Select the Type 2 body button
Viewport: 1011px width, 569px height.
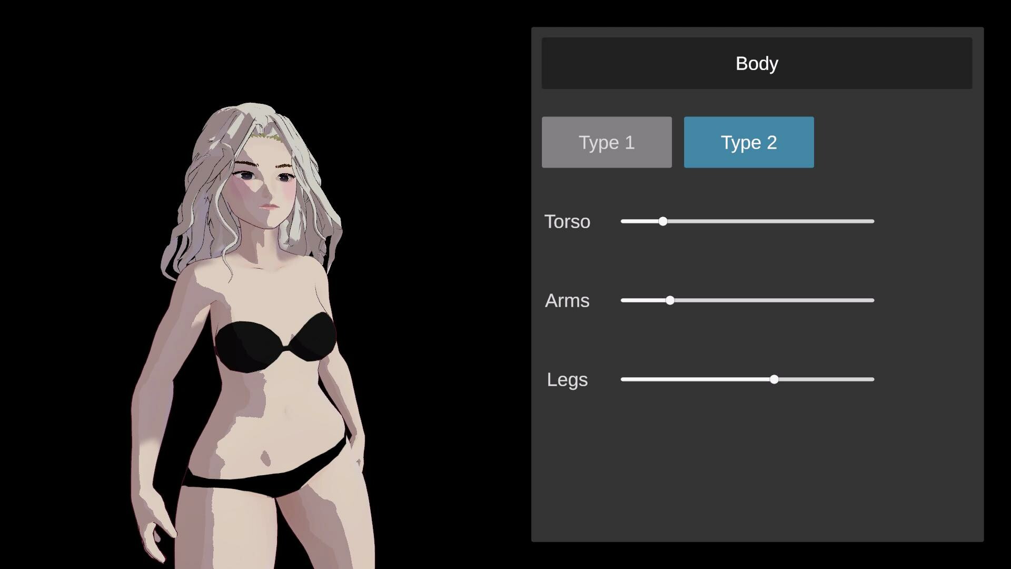pyautogui.click(x=749, y=142)
